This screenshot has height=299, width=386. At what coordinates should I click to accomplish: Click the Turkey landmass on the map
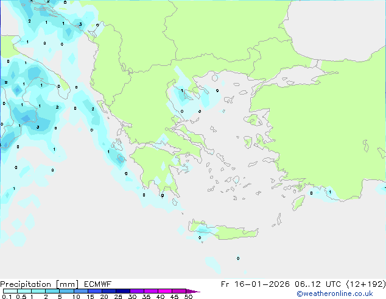click(x=329, y=134)
